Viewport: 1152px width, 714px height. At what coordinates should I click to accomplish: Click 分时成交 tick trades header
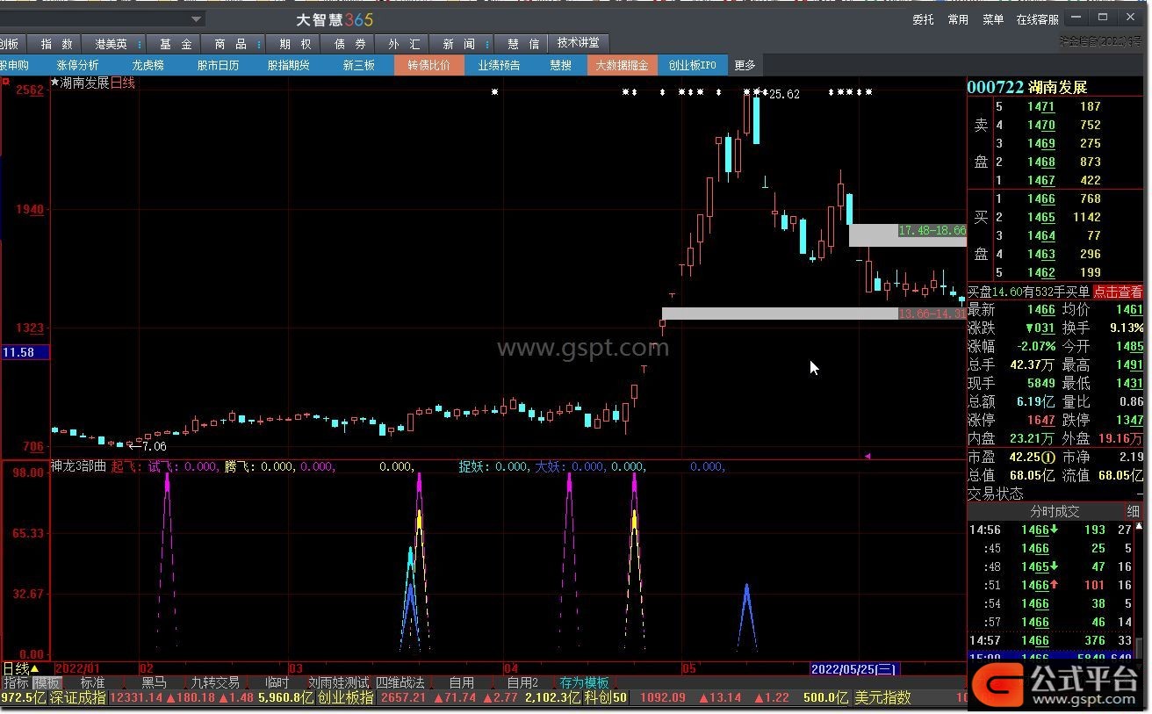pos(1055,511)
